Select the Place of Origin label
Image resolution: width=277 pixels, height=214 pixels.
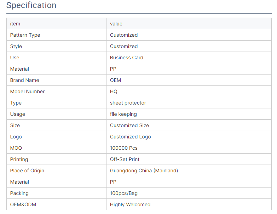27,171
